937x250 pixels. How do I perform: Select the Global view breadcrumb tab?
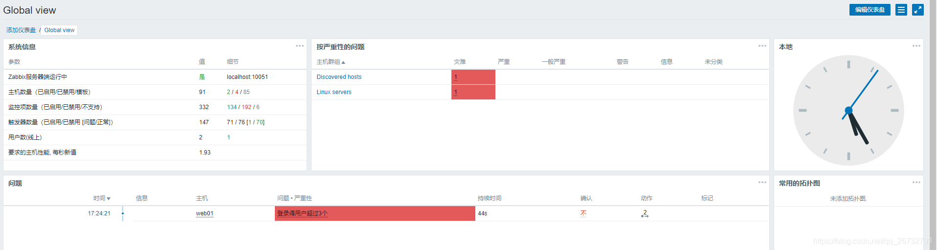[59, 30]
